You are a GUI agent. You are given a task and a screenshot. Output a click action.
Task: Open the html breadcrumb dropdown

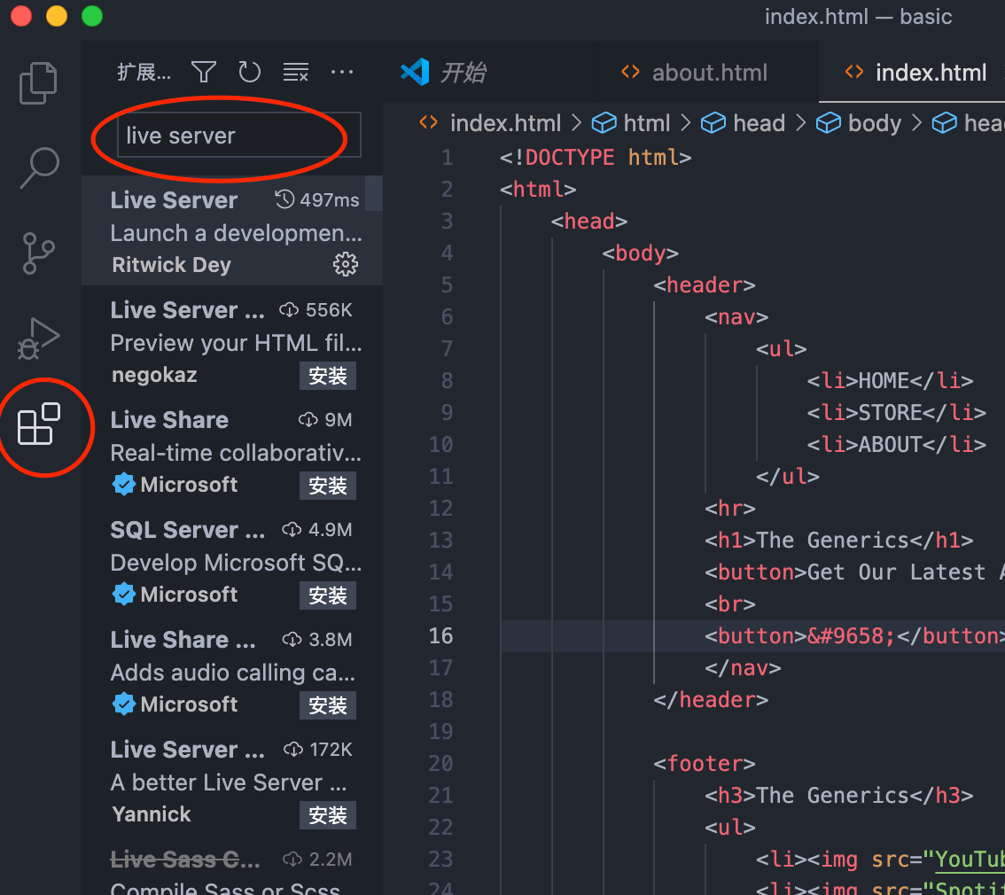[646, 122]
